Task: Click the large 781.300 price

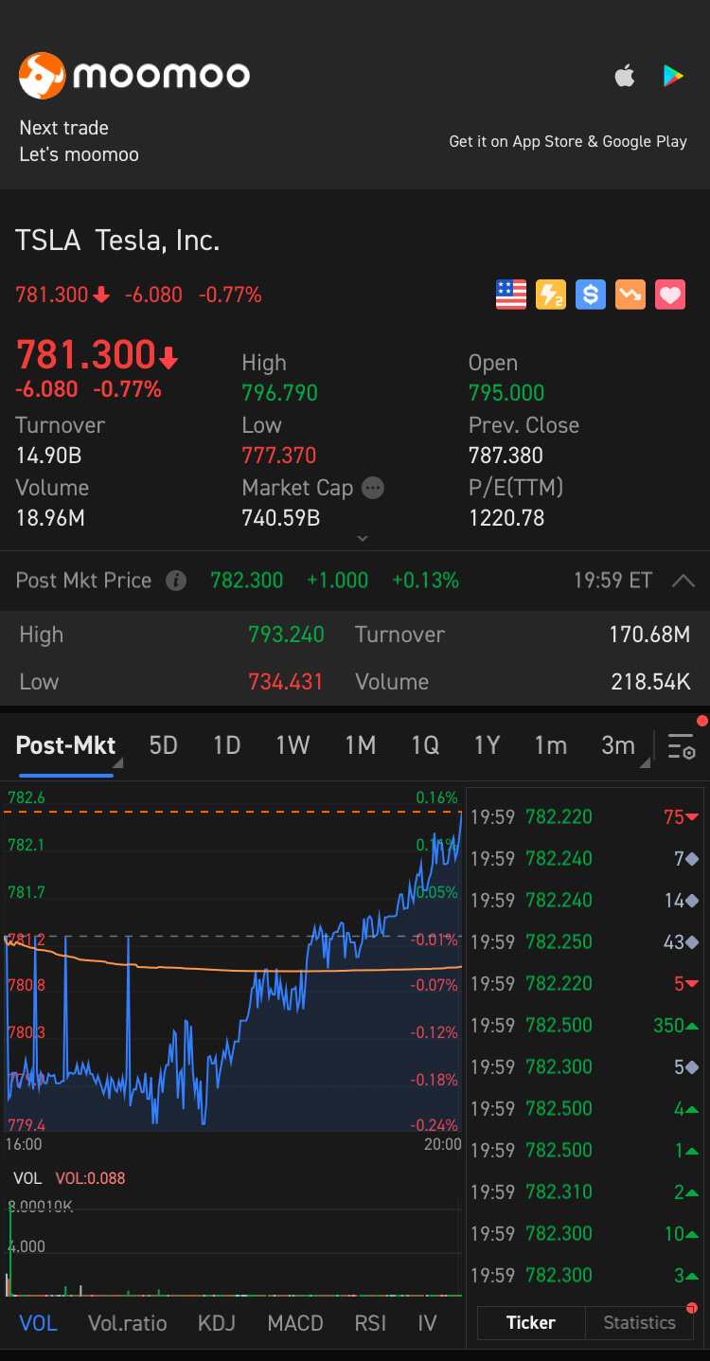Action: [x=86, y=355]
